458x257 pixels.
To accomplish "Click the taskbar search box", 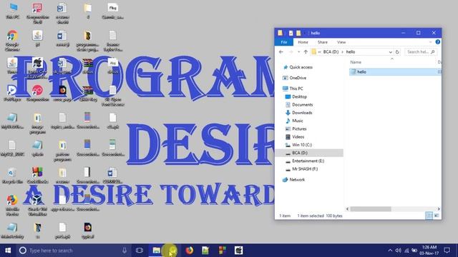I will pyautogui.click(x=73, y=251).
